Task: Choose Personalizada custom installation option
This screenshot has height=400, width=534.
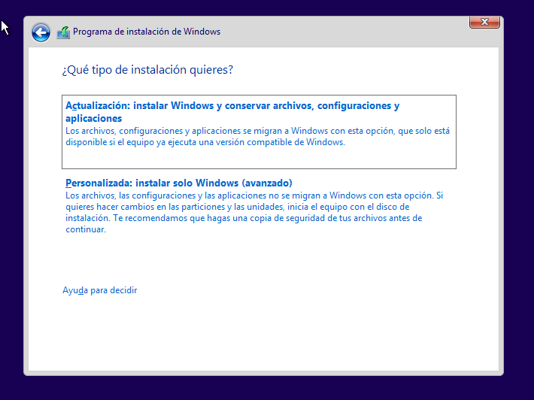Action: (x=259, y=205)
